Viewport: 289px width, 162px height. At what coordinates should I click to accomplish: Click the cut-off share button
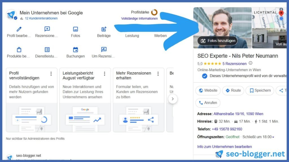coord(281,91)
